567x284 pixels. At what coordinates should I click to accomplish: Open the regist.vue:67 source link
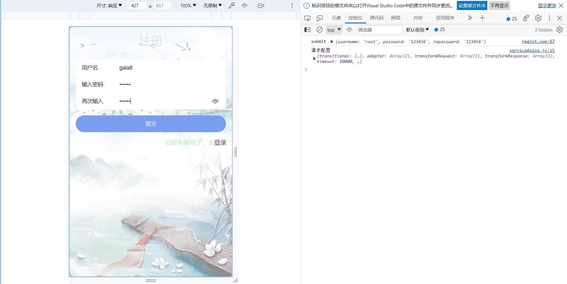tap(538, 42)
